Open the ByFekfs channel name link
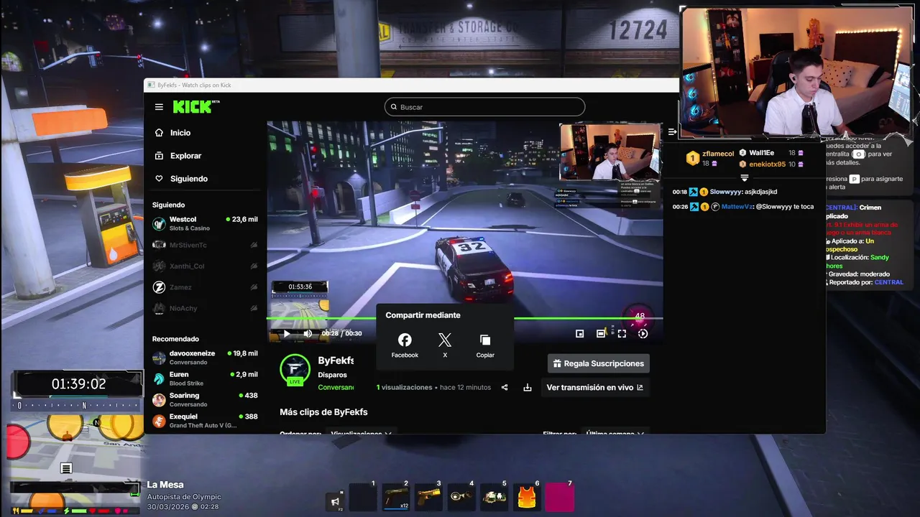Image resolution: width=920 pixels, height=517 pixels. [x=336, y=360]
